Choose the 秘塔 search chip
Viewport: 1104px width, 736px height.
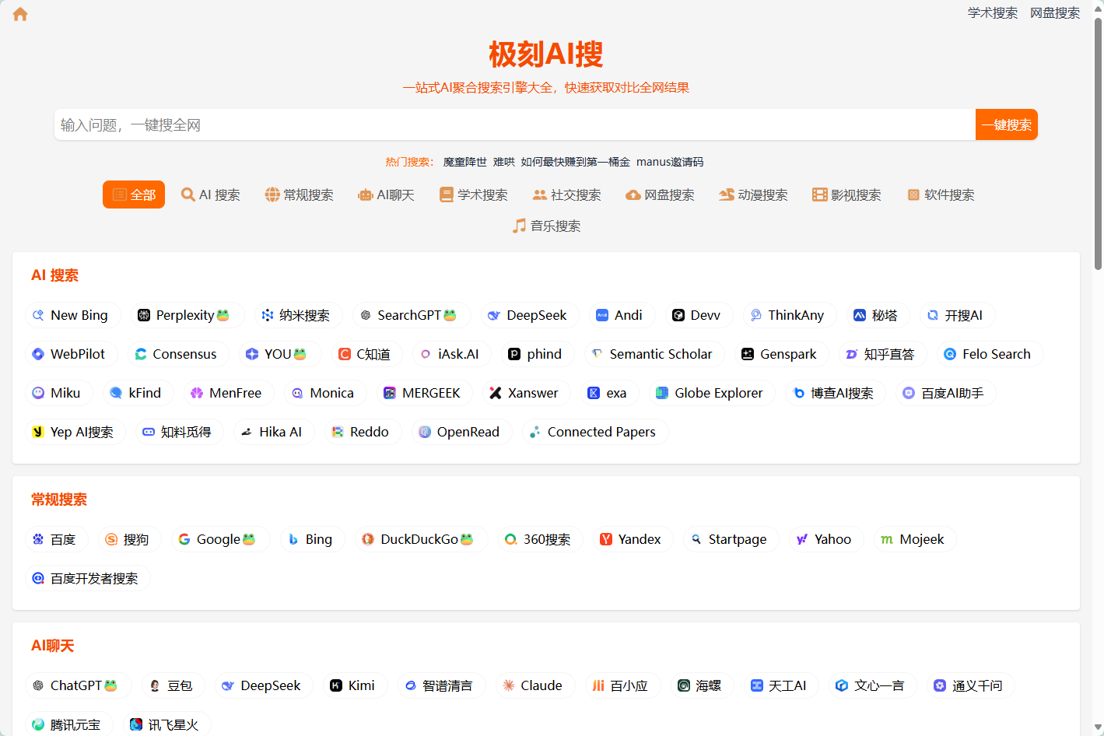(877, 315)
